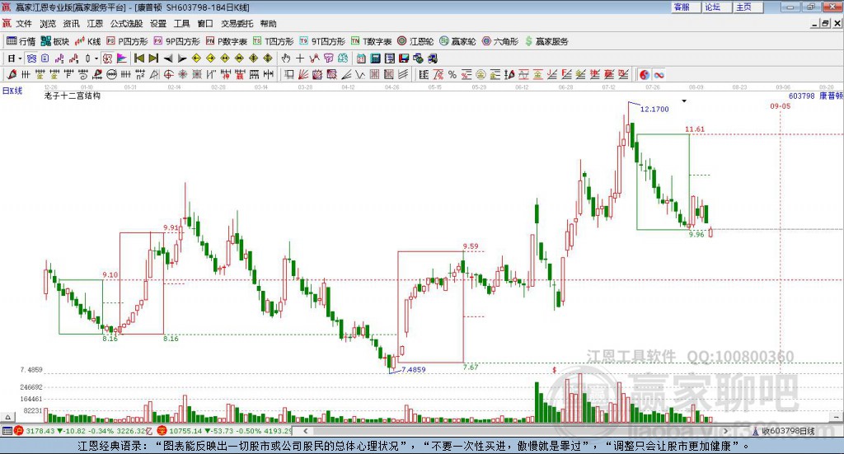Select the zigzag wave line tool
The height and width of the screenshot is (454, 844).
360,75
